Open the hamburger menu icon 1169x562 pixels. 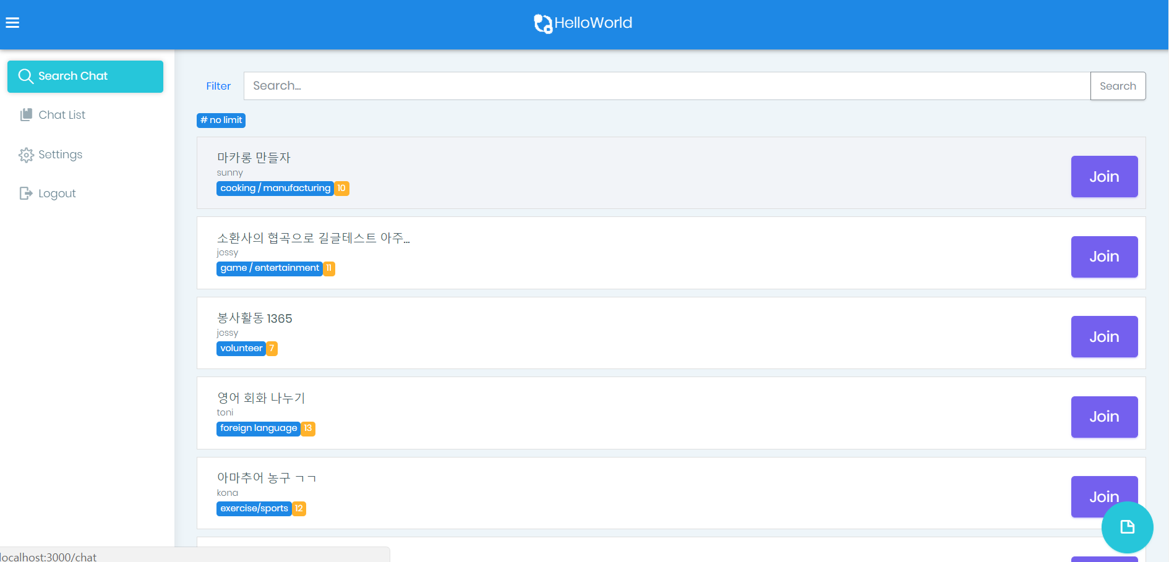coord(12,23)
